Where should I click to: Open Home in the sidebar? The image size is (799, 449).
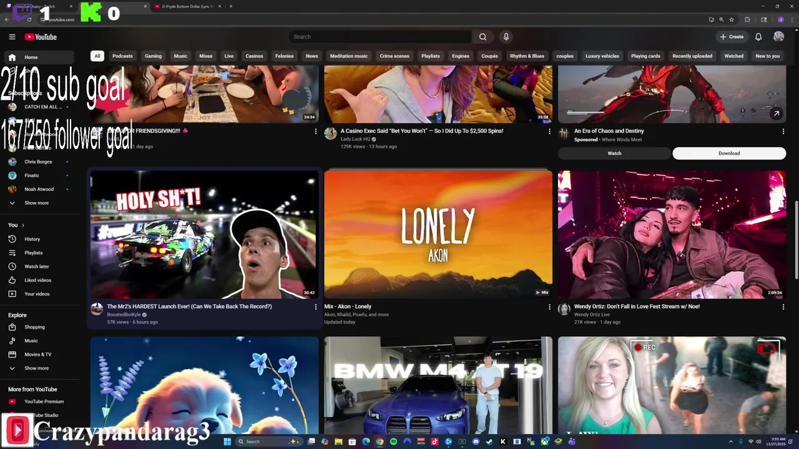(41, 57)
